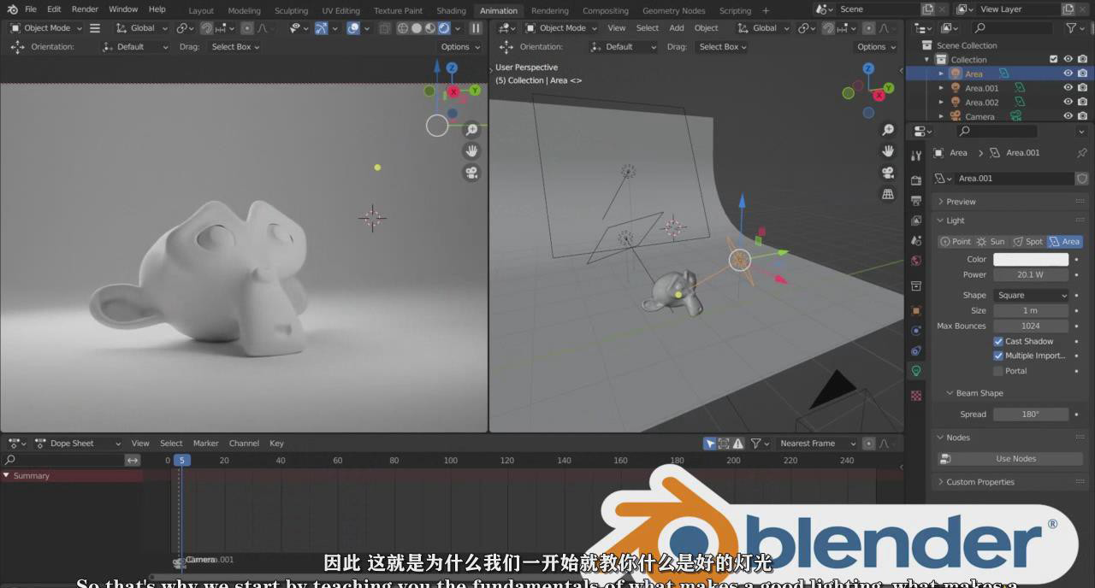
Task: Toggle camera view icon in left viewport
Action: (471, 173)
